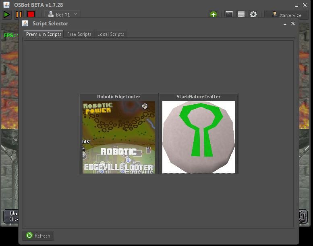This screenshot has width=313, height=246.
Task: Pause the running script
Action: pos(19,14)
